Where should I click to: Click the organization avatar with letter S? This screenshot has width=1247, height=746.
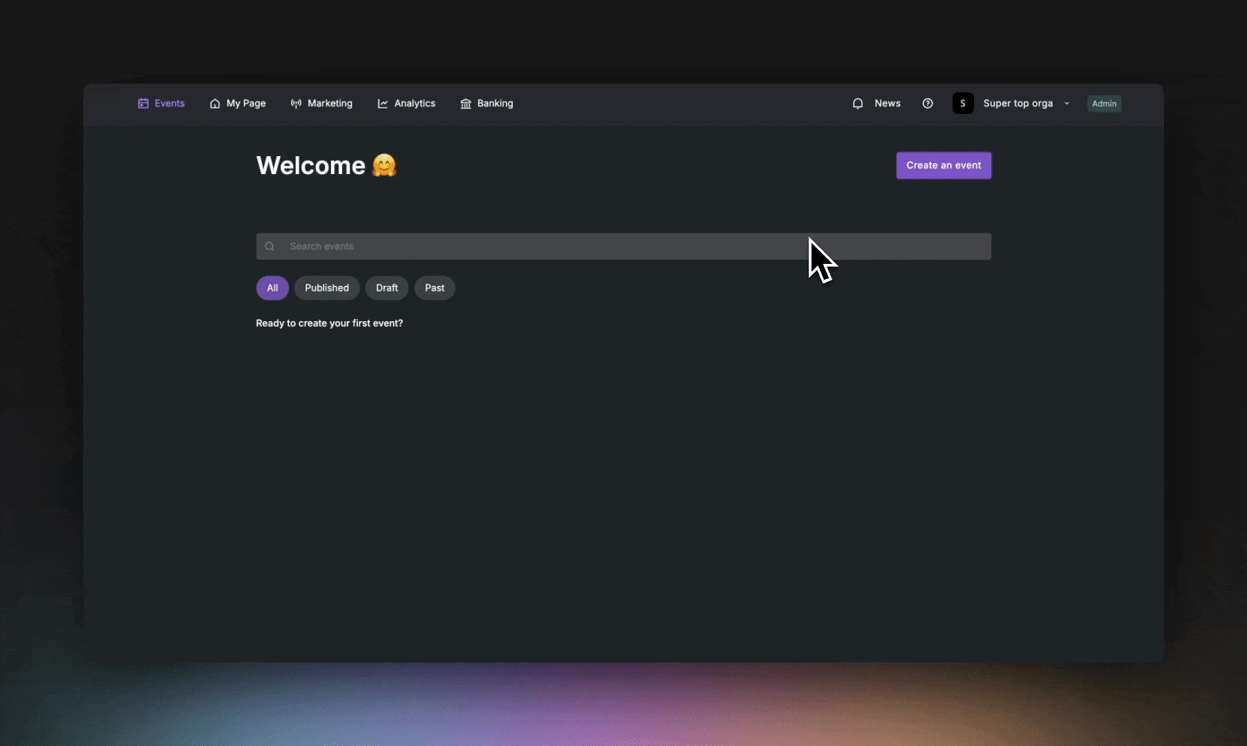coord(963,104)
